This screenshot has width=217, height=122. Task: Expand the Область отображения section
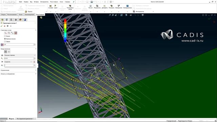[36, 74]
